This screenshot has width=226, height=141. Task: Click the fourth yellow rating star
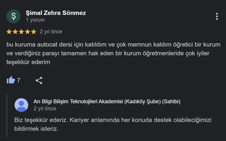[x=28, y=32]
